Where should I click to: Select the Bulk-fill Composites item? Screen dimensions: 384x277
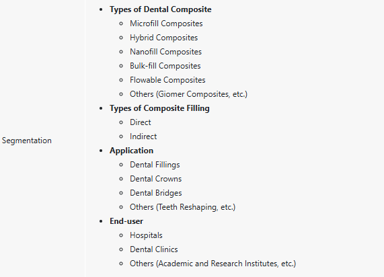pos(165,66)
